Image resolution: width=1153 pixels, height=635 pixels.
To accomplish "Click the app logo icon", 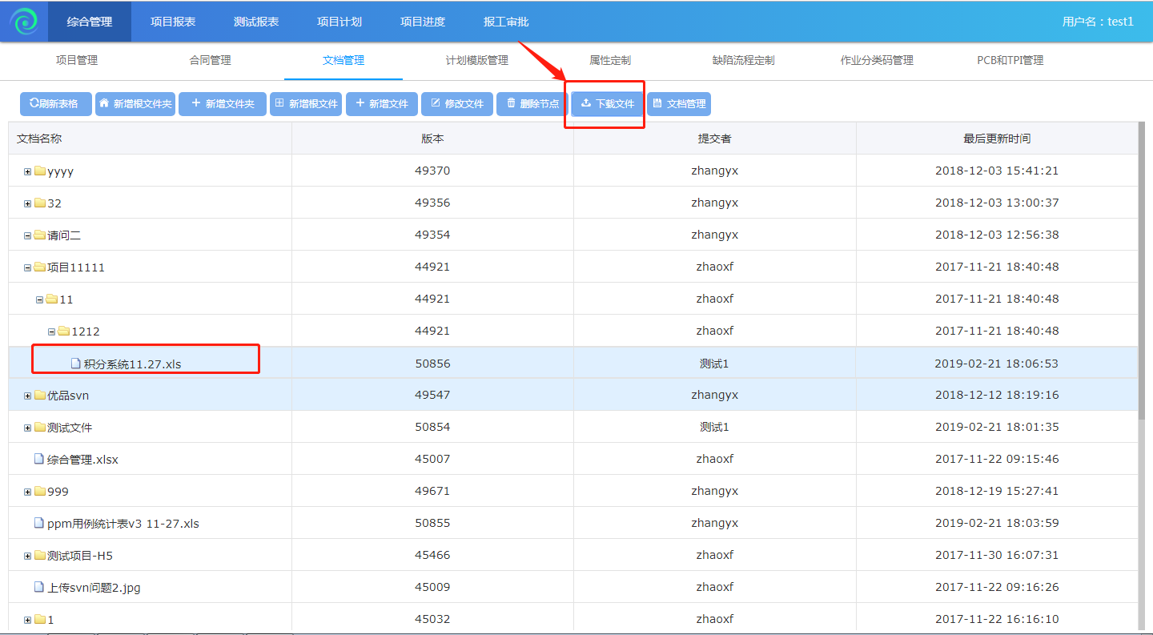I will (23, 22).
